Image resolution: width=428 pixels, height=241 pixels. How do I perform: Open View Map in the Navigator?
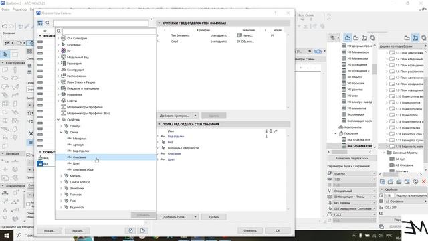coord(356,38)
